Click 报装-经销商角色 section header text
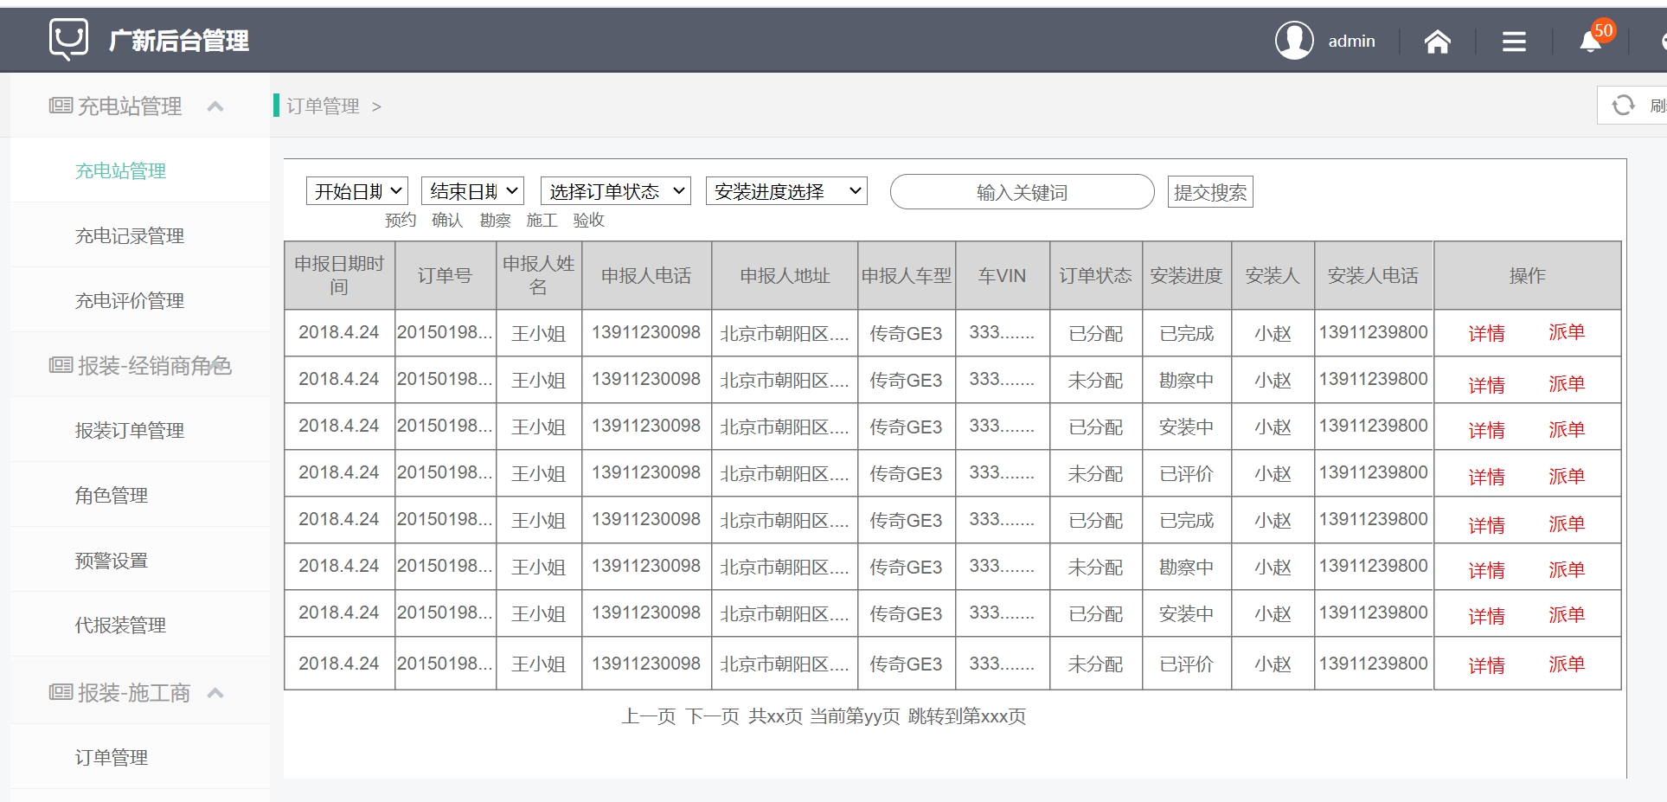Viewport: 1667px width, 802px height. (x=155, y=365)
